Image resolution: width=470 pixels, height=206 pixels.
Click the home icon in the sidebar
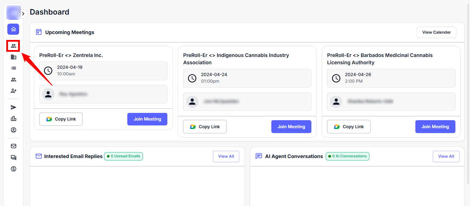[13, 29]
